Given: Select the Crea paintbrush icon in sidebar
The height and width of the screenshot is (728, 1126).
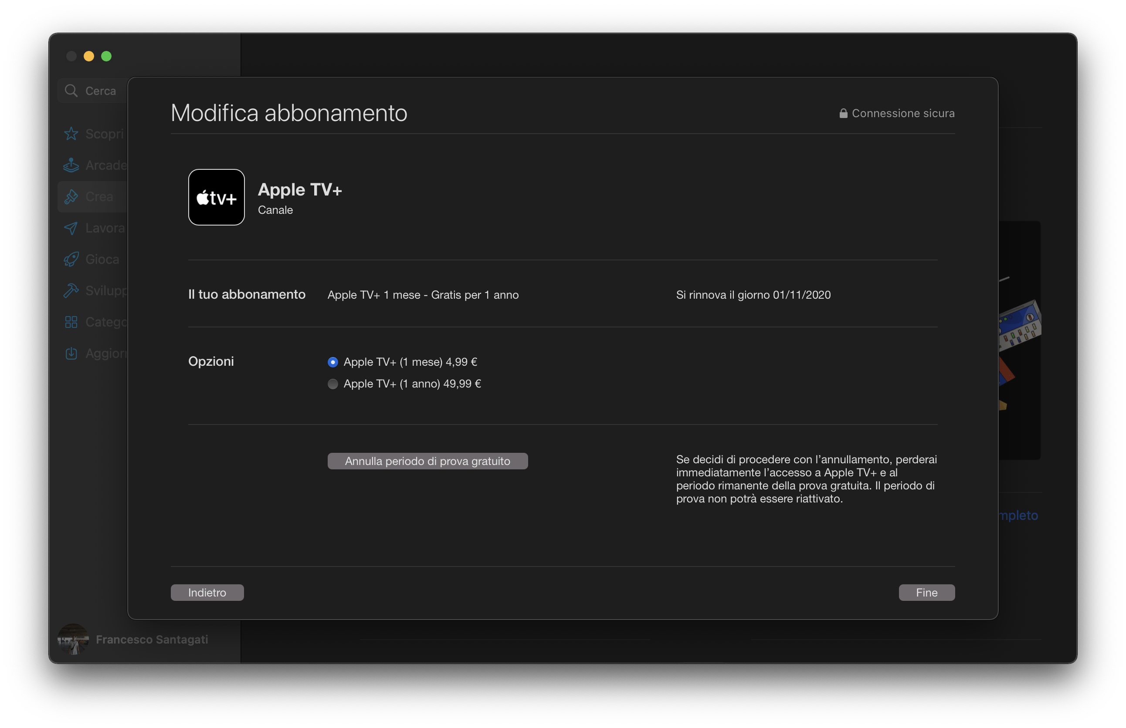Looking at the screenshot, I should (x=71, y=197).
